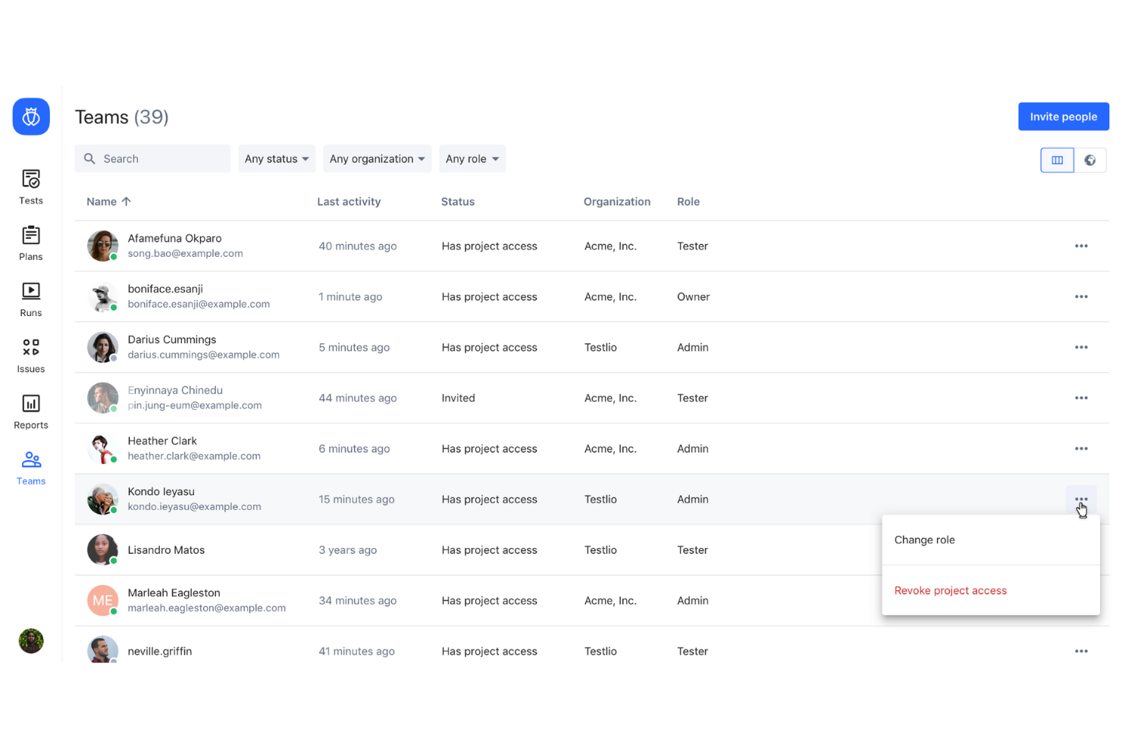Choose Change role from context menu
The width and height of the screenshot is (1122, 748).
click(x=924, y=540)
